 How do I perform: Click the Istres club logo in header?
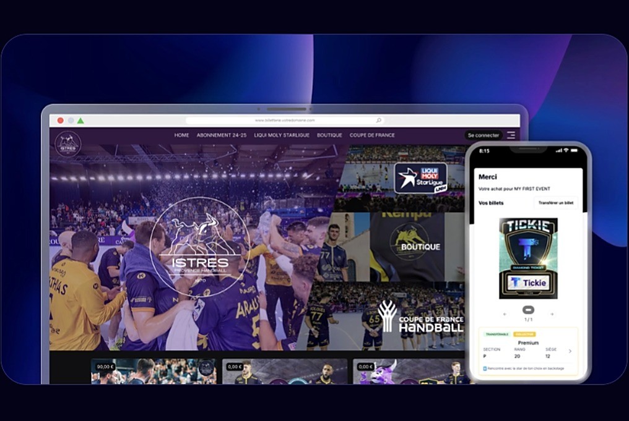click(x=68, y=144)
